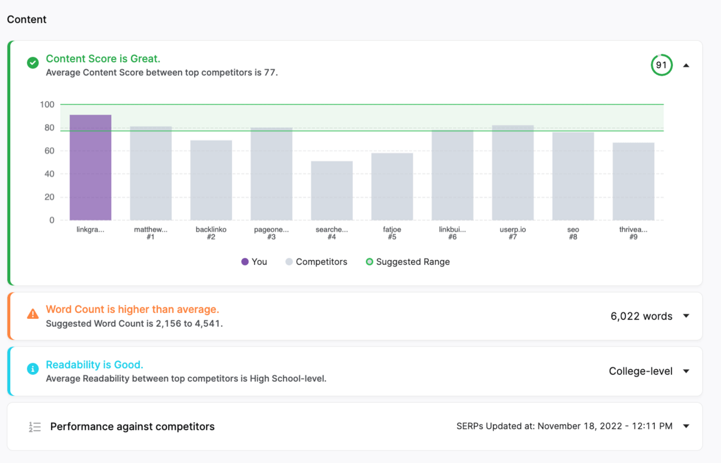Screen dimensions: 721x463
Task: Click the Readability is Good heading
Action: point(94,365)
